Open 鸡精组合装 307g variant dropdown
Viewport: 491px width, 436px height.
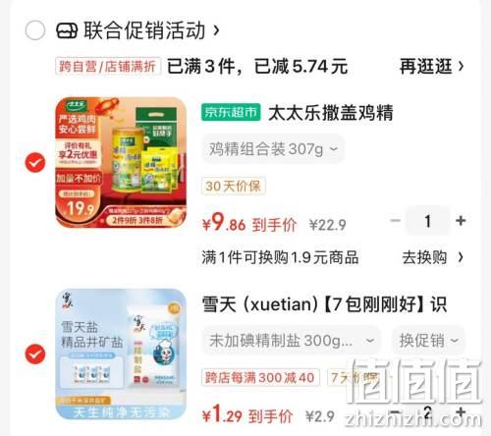click(x=273, y=149)
